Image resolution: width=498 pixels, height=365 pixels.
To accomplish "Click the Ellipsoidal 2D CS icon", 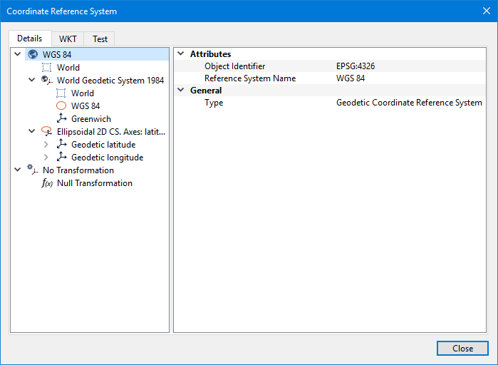I will pos(47,132).
